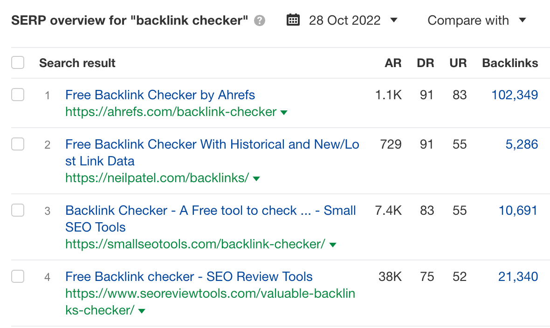Open Free Backlink Checker by Ahrefs
The height and width of the screenshot is (328, 550).
tap(160, 95)
